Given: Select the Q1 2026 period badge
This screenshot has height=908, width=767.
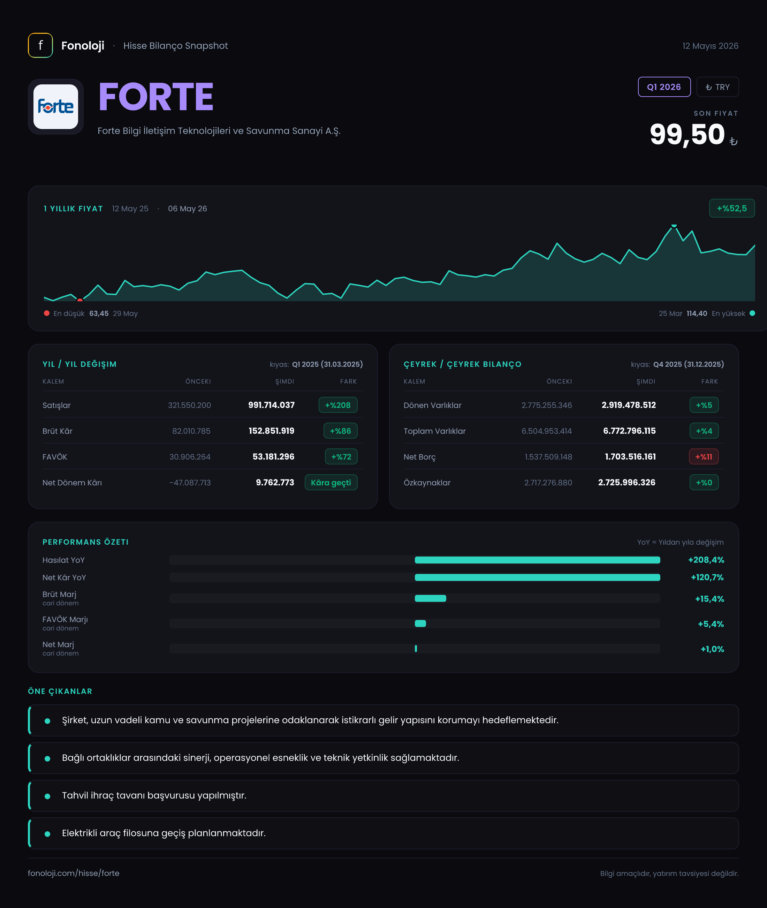Looking at the screenshot, I should pos(664,87).
